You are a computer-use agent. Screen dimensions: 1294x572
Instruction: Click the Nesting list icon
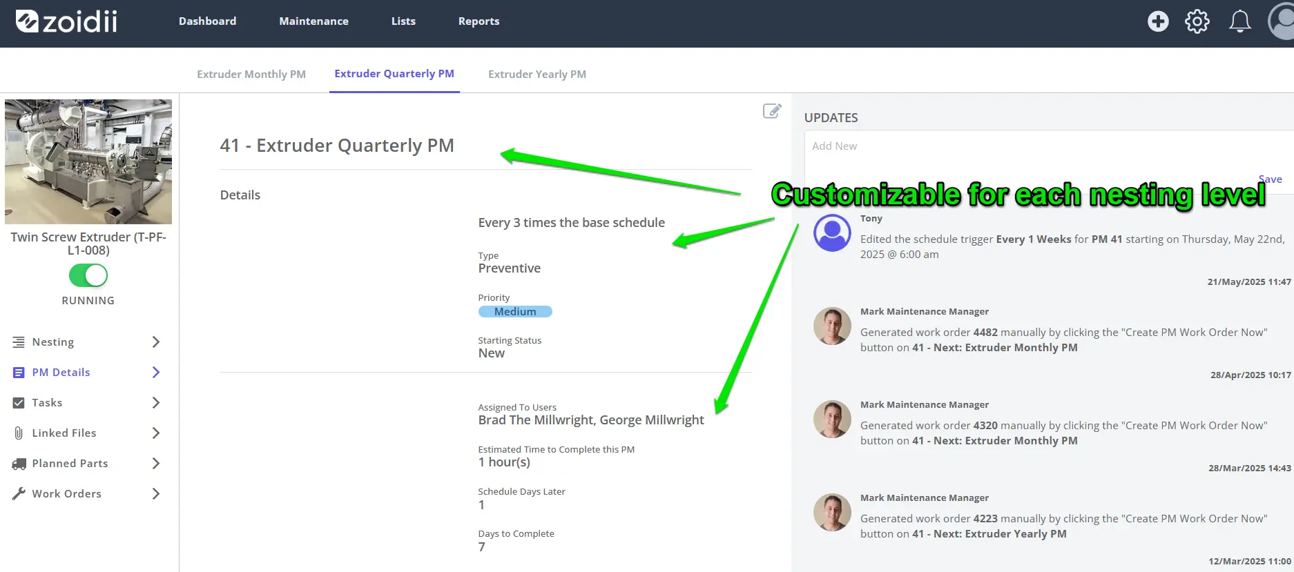[19, 342]
